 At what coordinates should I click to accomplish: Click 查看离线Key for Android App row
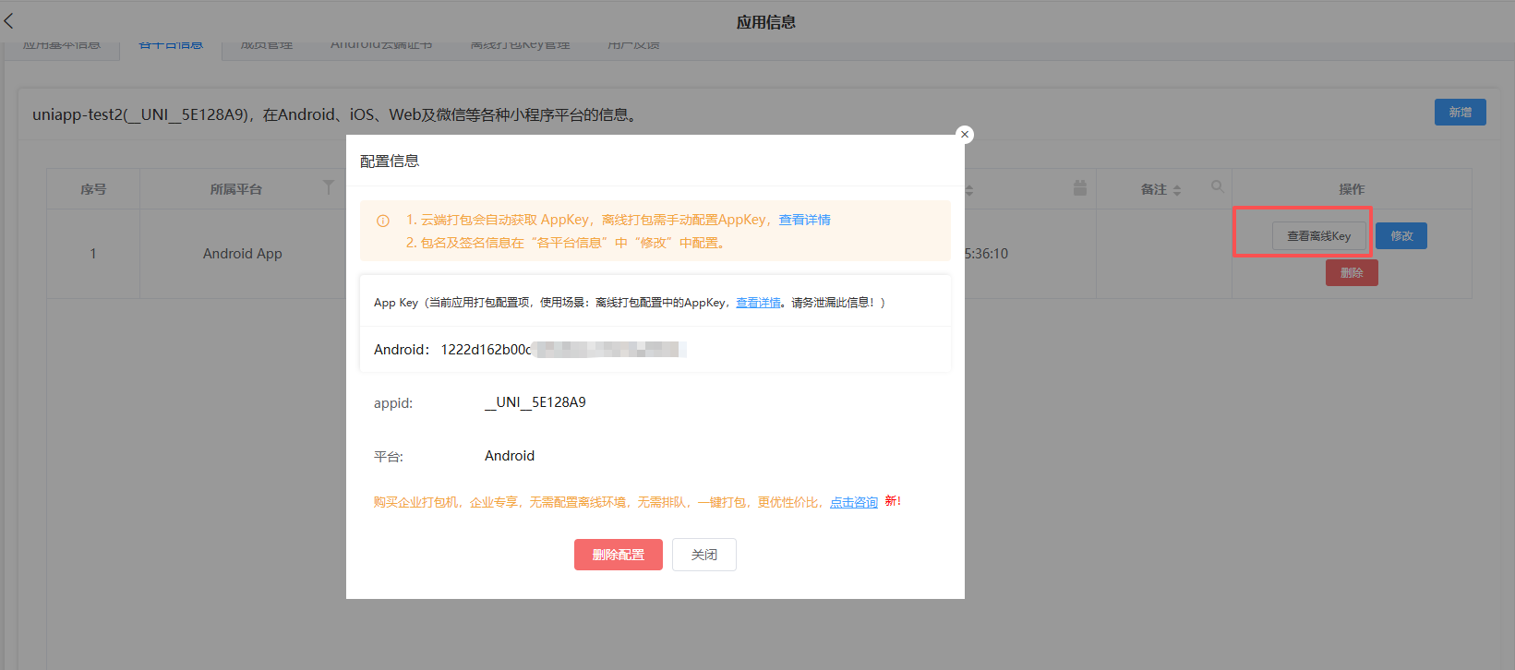coord(1319,236)
